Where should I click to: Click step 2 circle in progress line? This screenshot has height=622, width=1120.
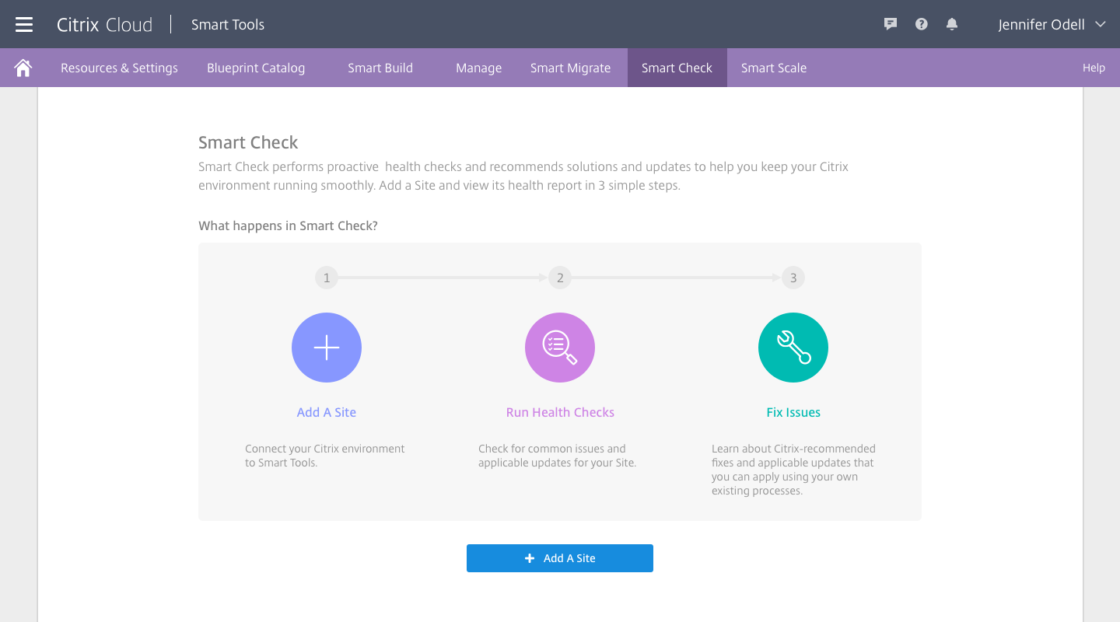point(560,278)
